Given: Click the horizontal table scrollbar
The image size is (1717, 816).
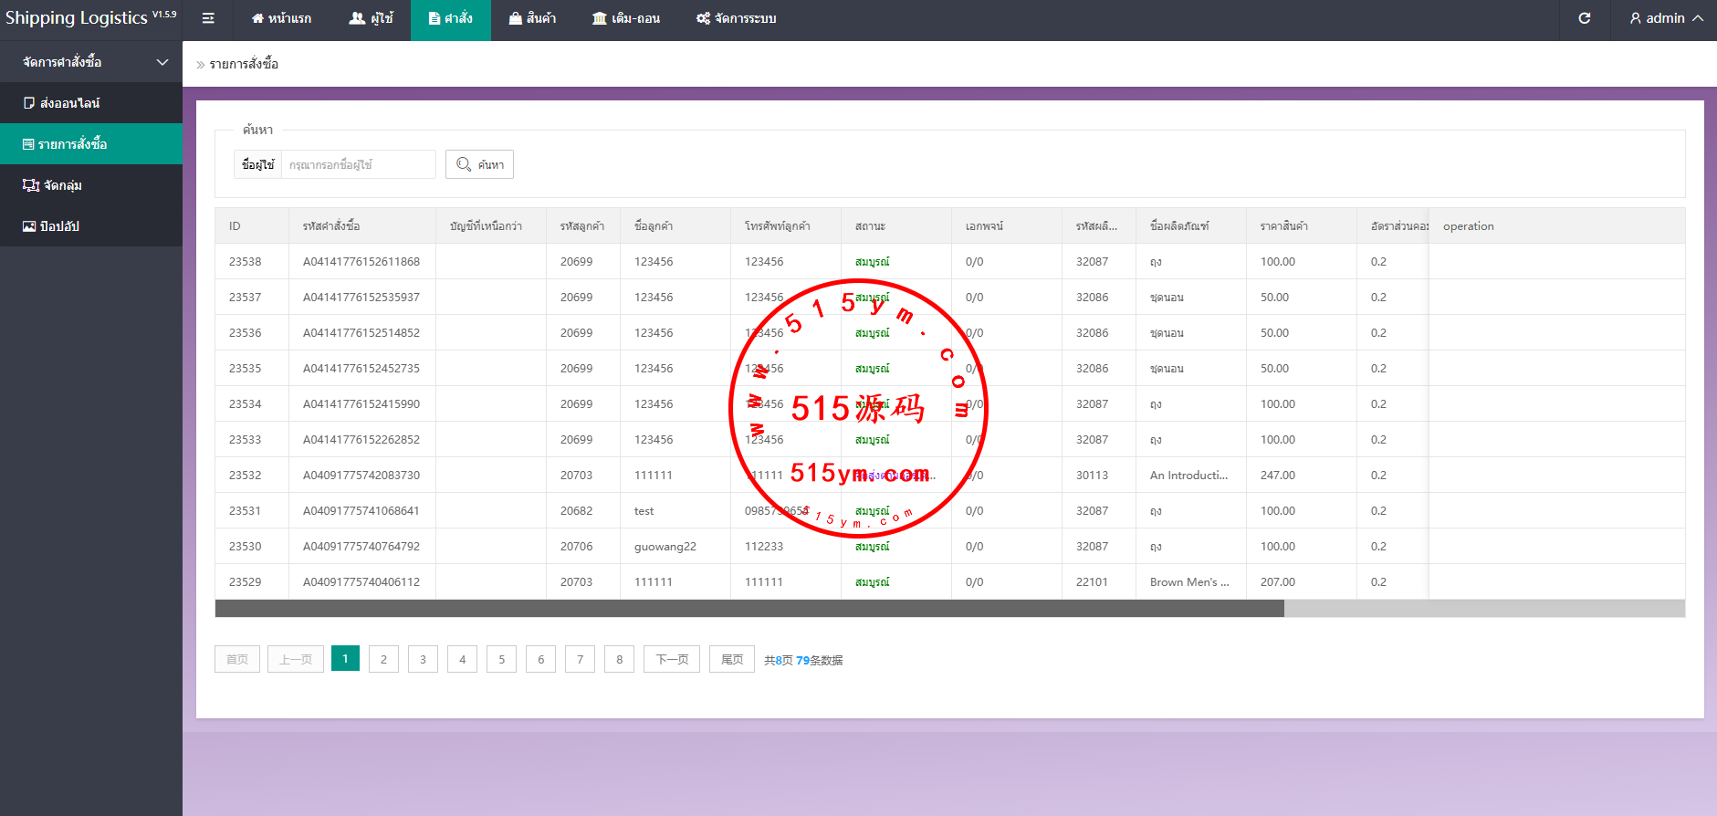Looking at the screenshot, I should pos(749,609).
